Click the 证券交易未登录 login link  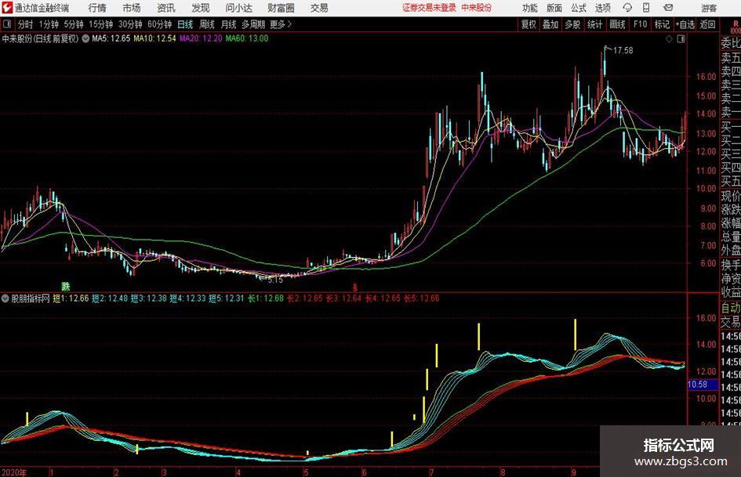[x=429, y=8]
